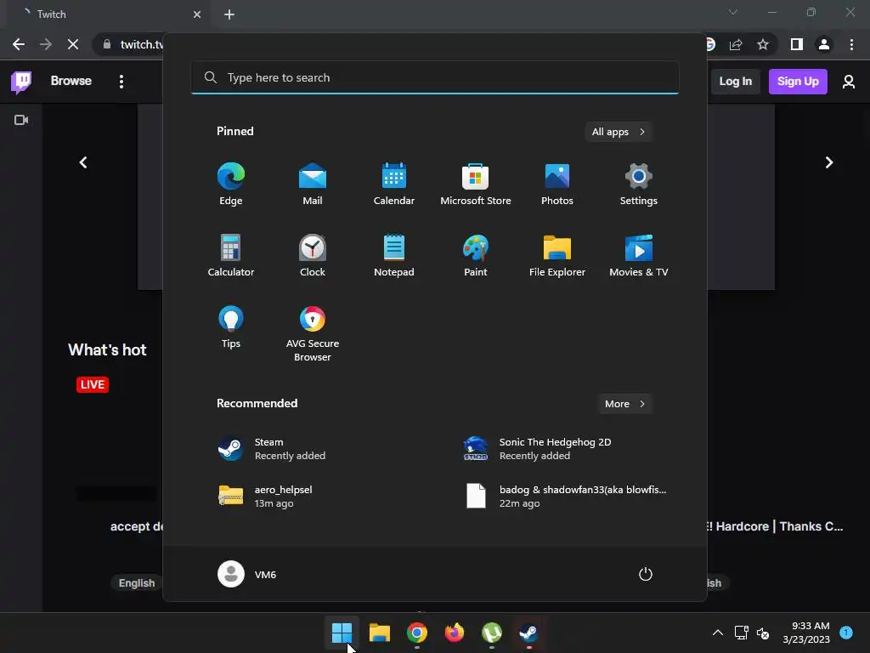Click the muted volume tray icon
Viewport: 870px width, 653px height.
click(763, 633)
